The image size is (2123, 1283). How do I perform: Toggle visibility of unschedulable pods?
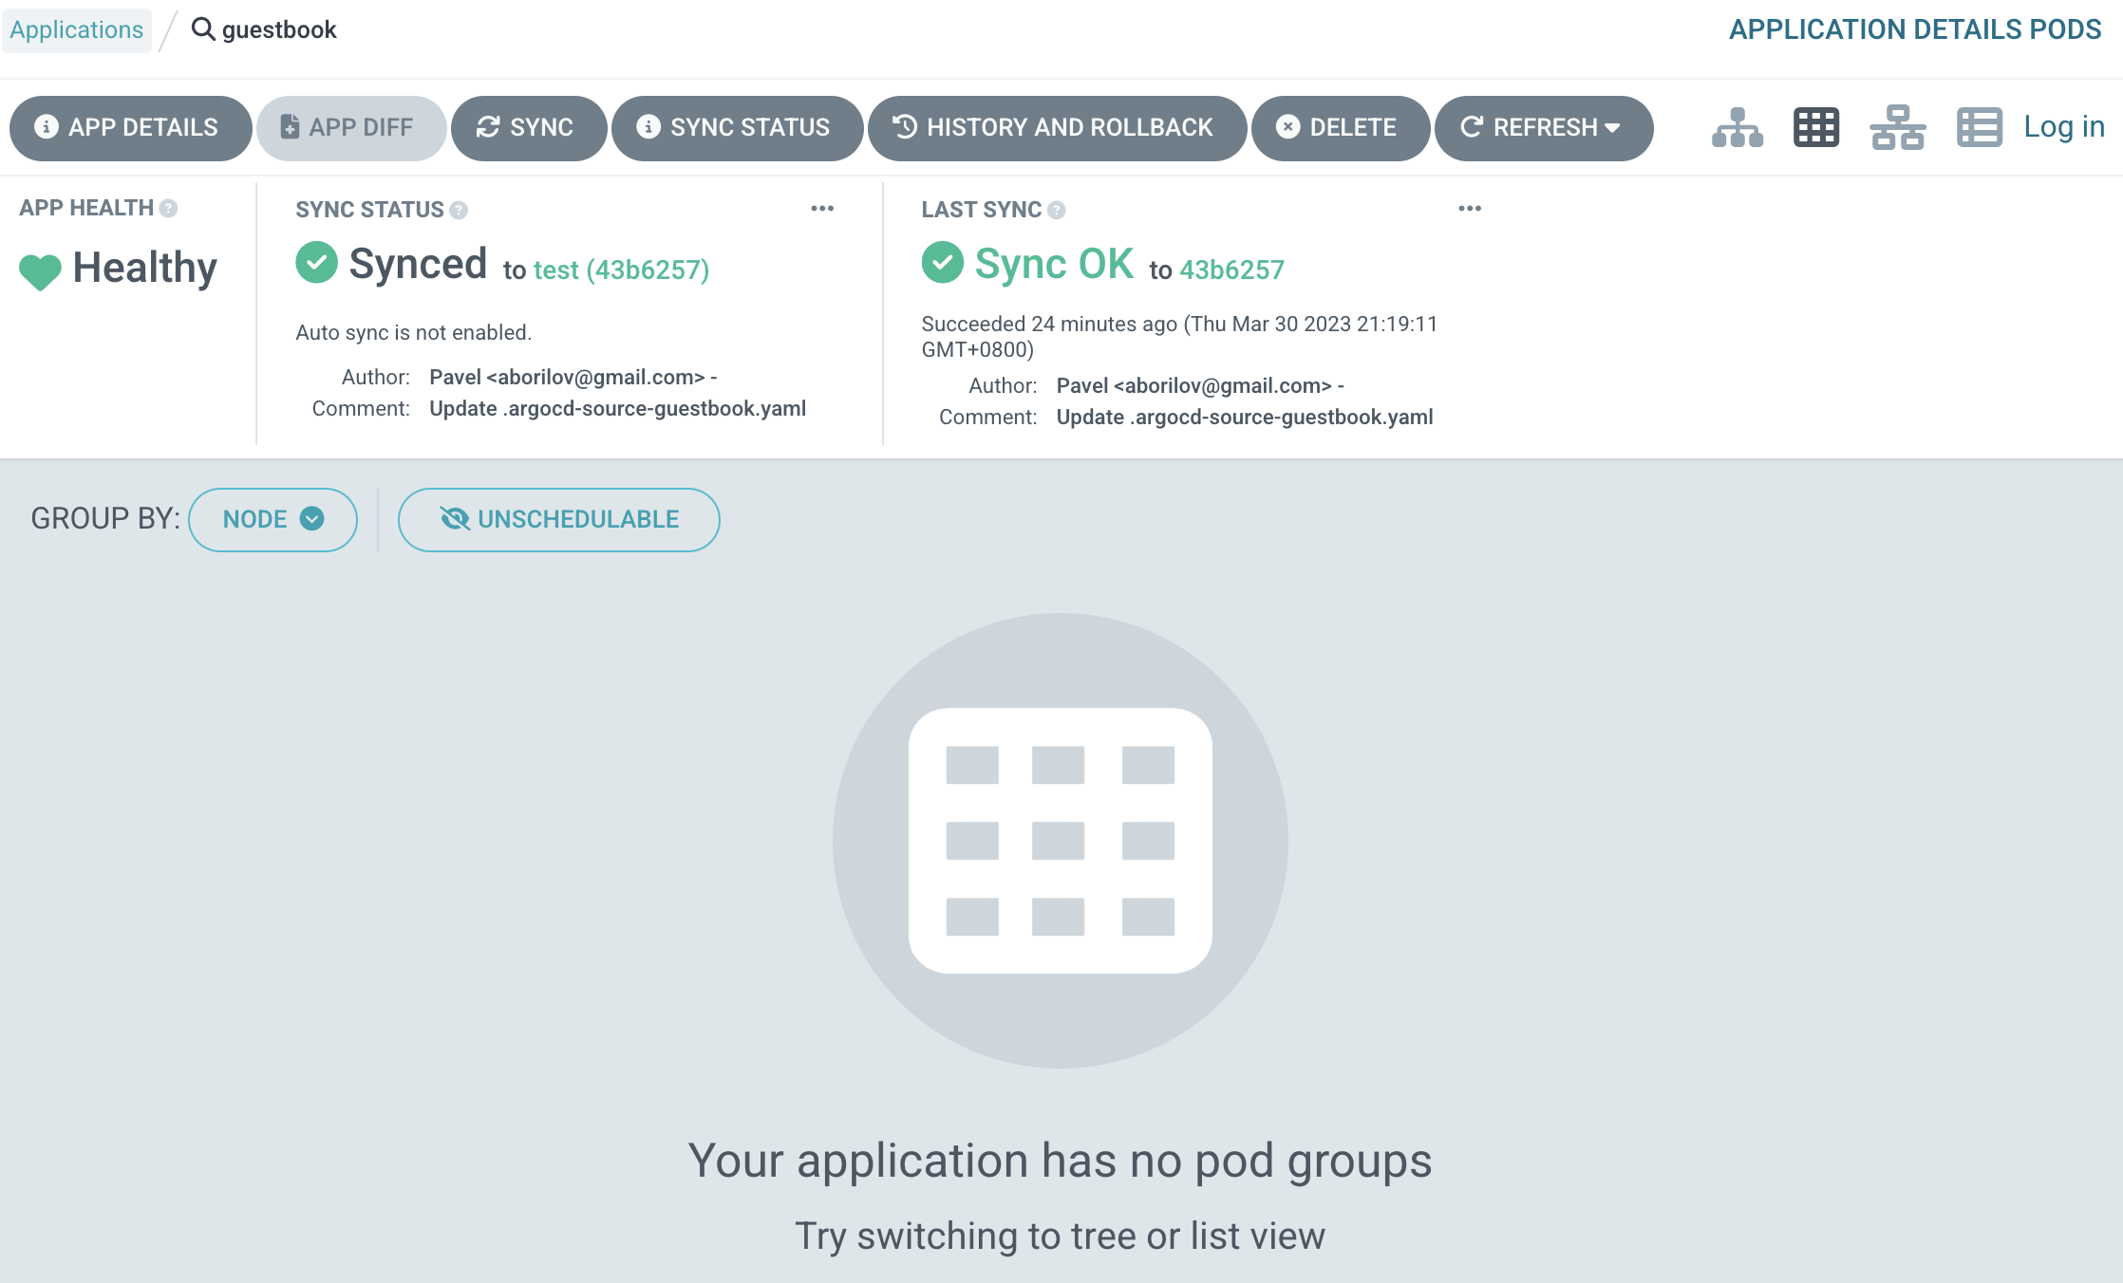(558, 519)
